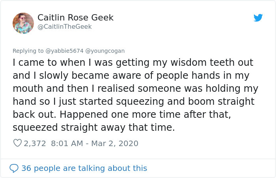Open Caitlin Rose Geek's profile picture
This screenshot has height=178, width=276.
click(x=23, y=23)
